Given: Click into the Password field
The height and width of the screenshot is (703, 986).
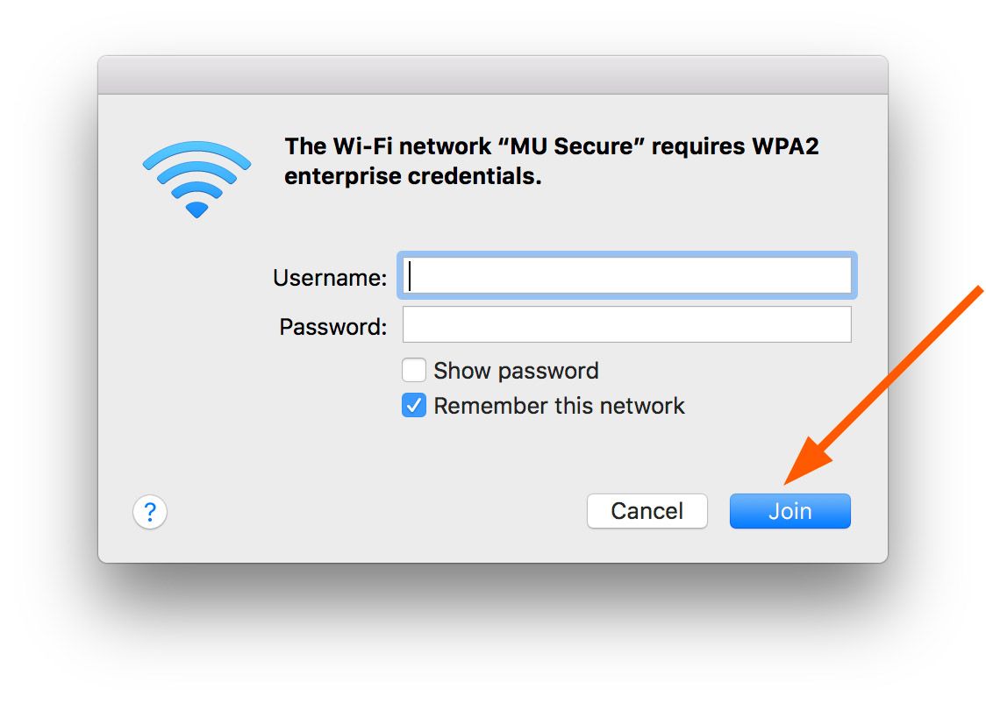Looking at the screenshot, I should click(x=626, y=324).
